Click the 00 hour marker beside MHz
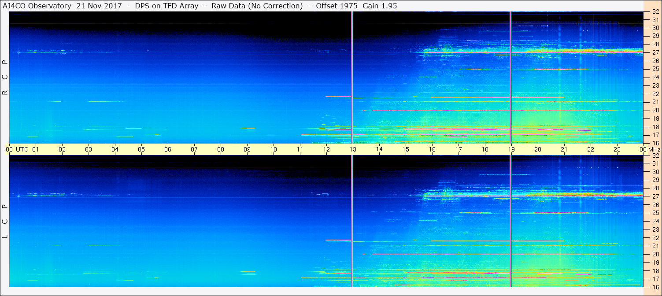This screenshot has height=296, width=662. pyautogui.click(x=644, y=149)
